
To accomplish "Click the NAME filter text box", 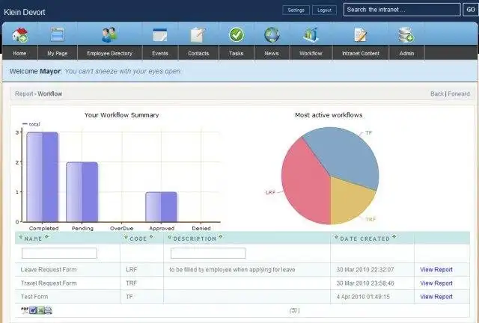I will tap(59, 253).
